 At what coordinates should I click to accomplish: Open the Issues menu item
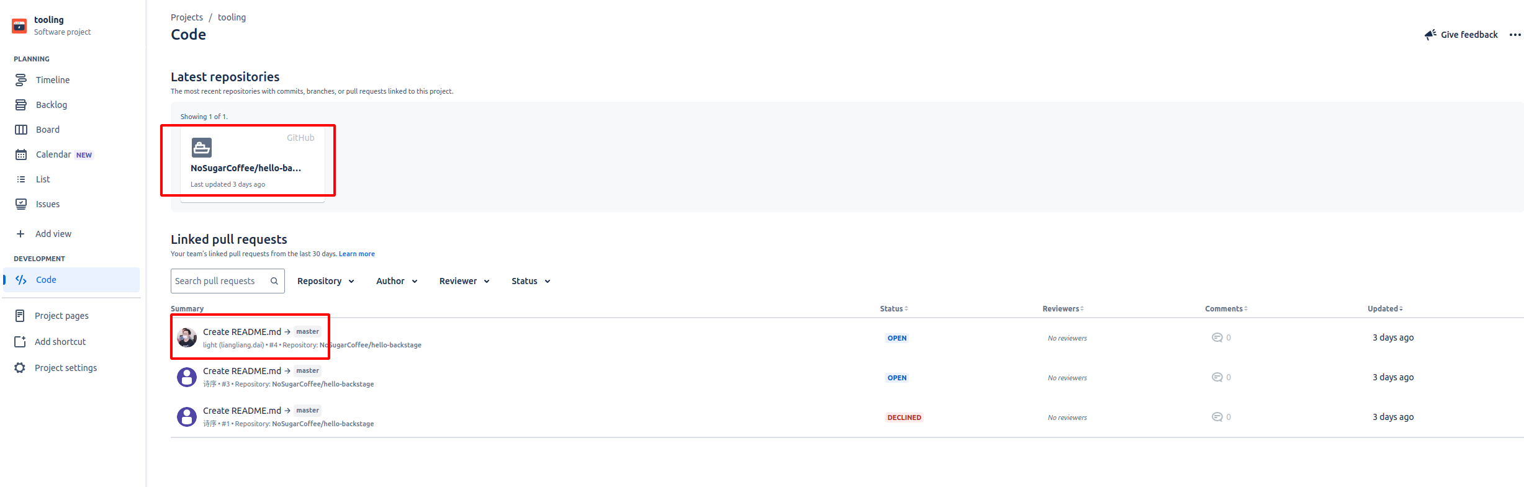coord(71,204)
